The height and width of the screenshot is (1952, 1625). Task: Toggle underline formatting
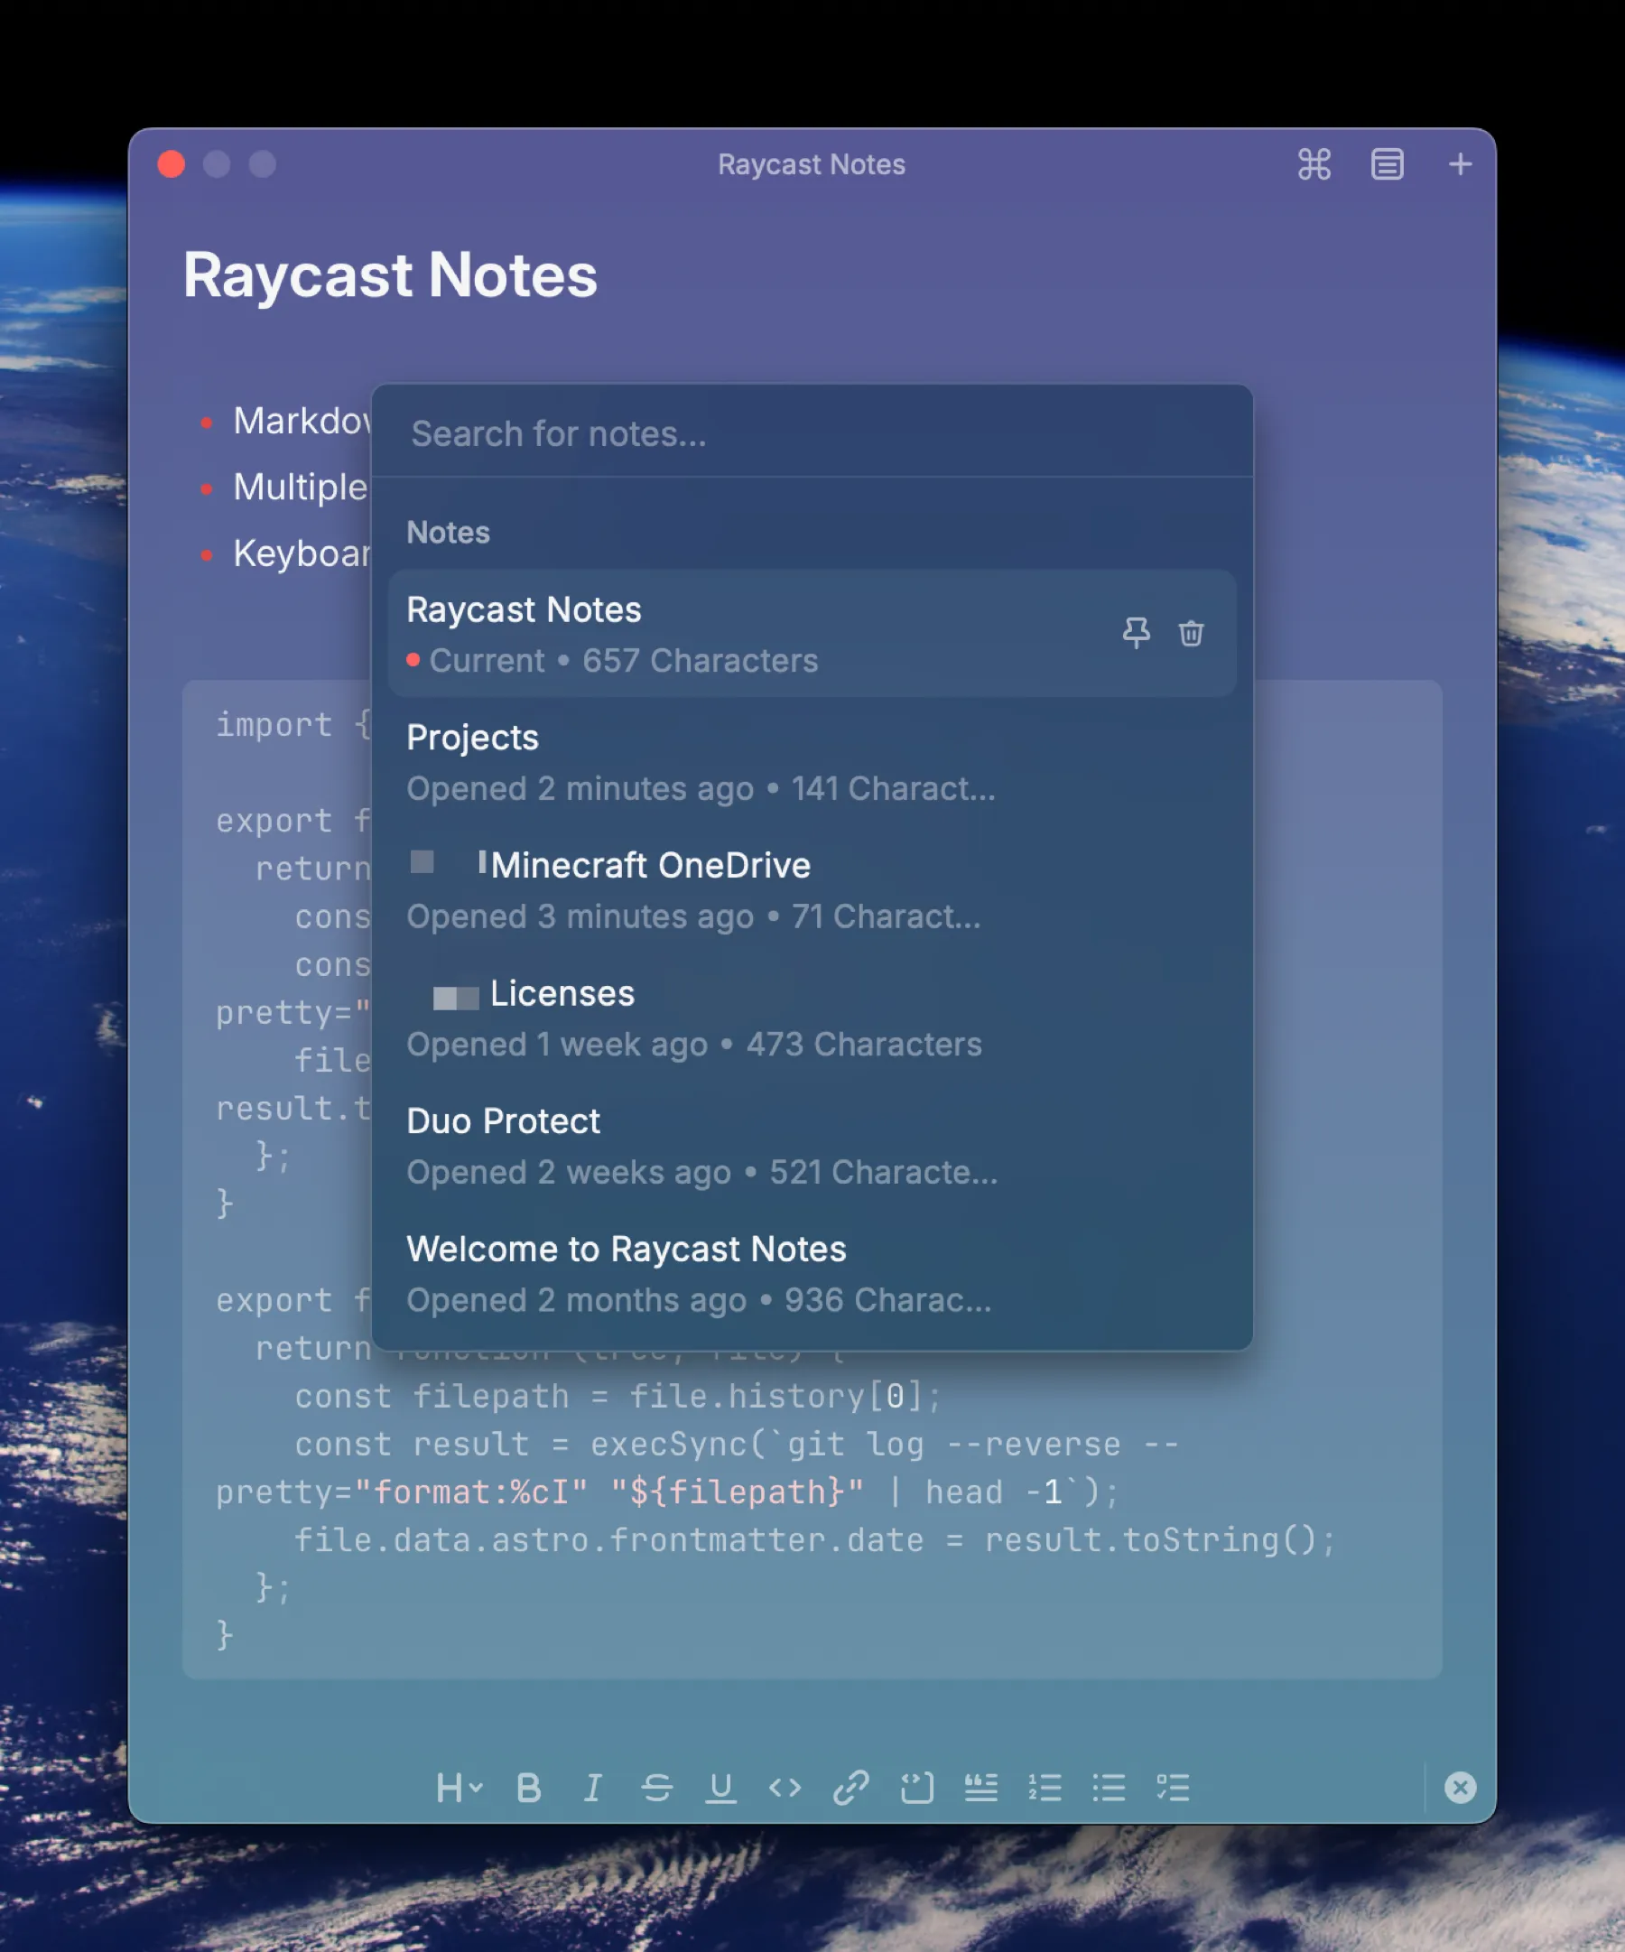(x=722, y=1787)
